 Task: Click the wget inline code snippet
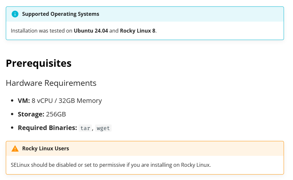103,128
